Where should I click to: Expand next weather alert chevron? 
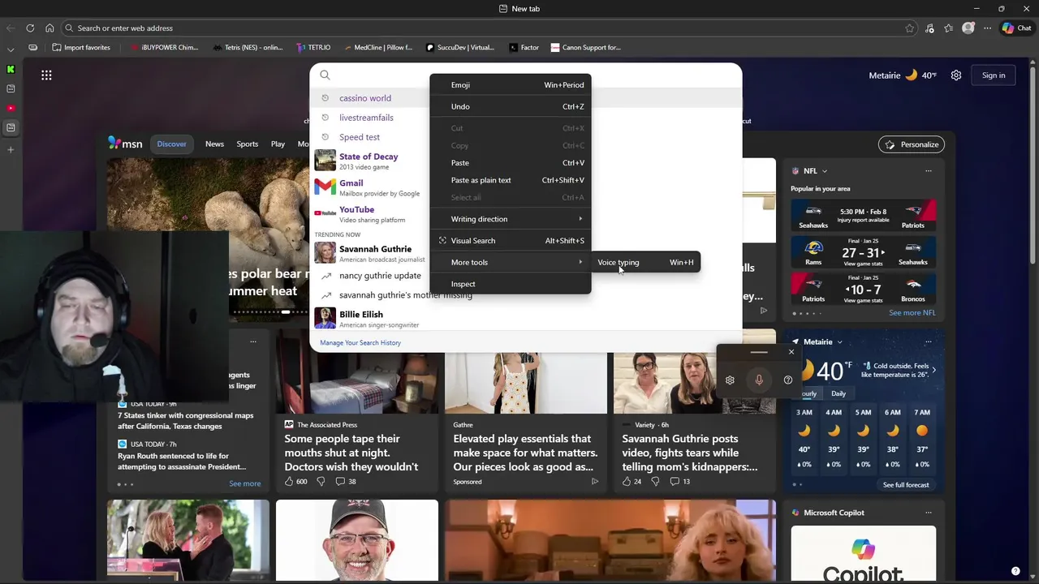(933, 370)
